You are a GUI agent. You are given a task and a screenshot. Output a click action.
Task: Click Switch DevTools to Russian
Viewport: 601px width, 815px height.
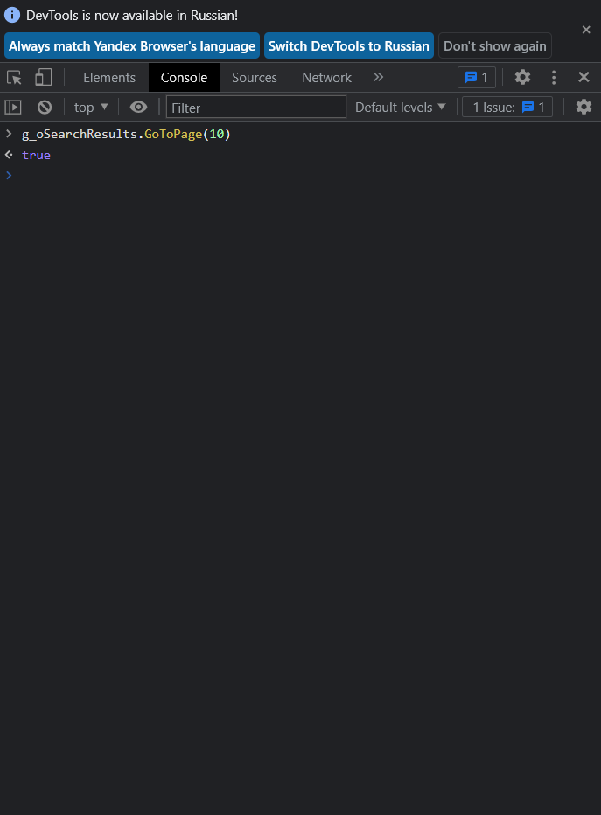coord(349,45)
